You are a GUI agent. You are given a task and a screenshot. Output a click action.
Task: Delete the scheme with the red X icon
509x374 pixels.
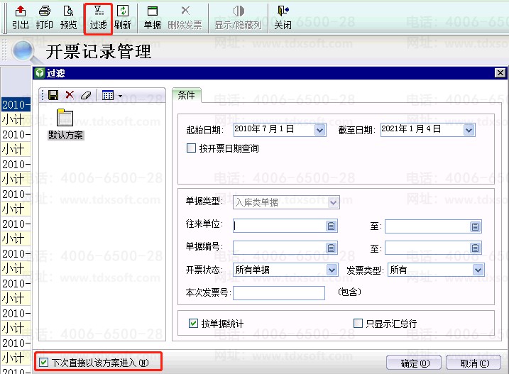click(x=70, y=95)
